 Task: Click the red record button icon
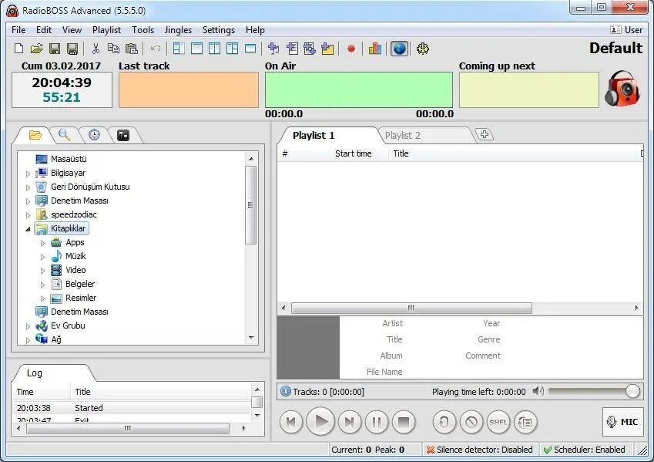coord(351,49)
